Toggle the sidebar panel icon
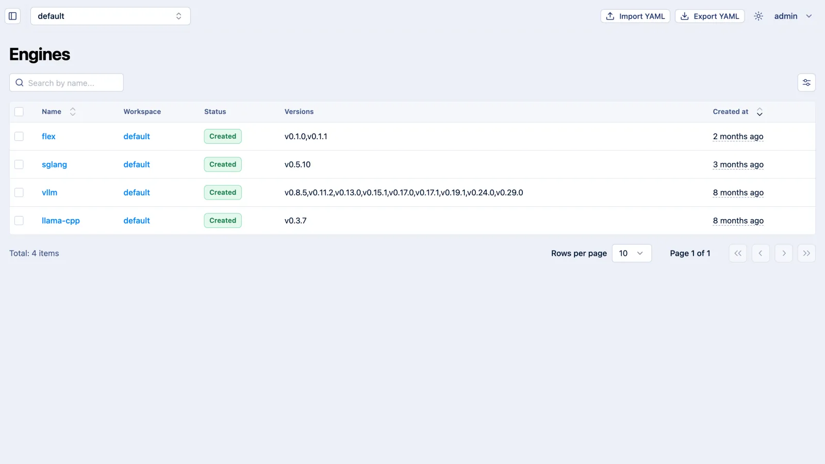825x464 pixels. click(x=13, y=16)
